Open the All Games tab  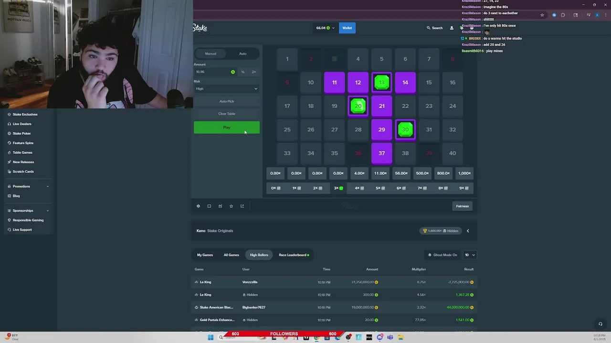pyautogui.click(x=231, y=255)
